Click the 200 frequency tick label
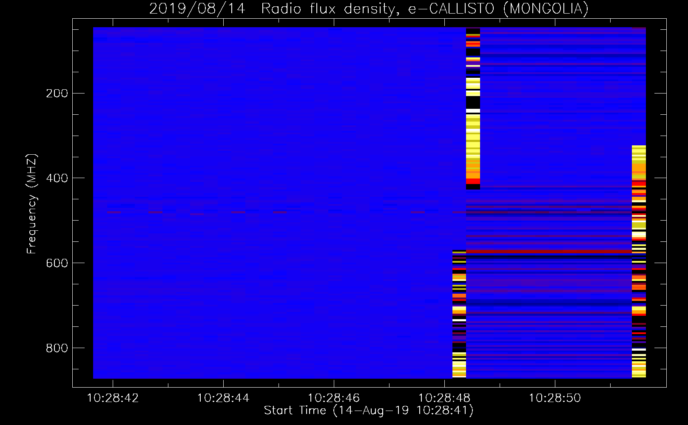The image size is (688, 425). tap(57, 93)
